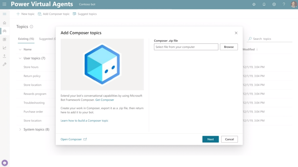Click the Topics info icon
298x167 pixels.
pyautogui.click(x=31, y=26)
